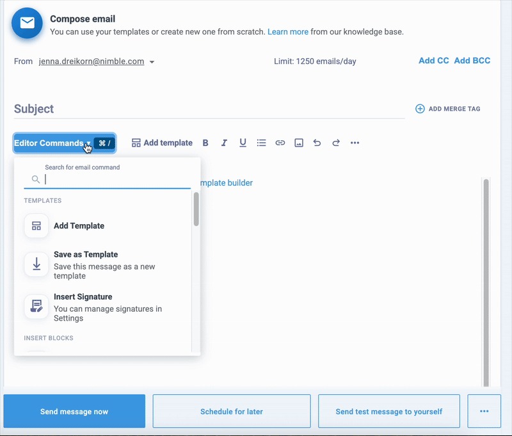Click Send message now button
The image size is (512, 436).
74,411
